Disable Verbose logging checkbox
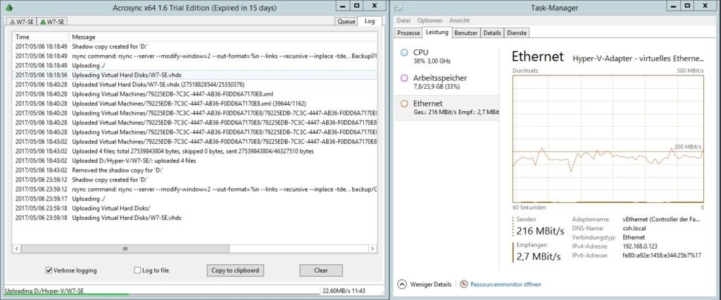Screen dimensions: 721x300 (x=49, y=270)
